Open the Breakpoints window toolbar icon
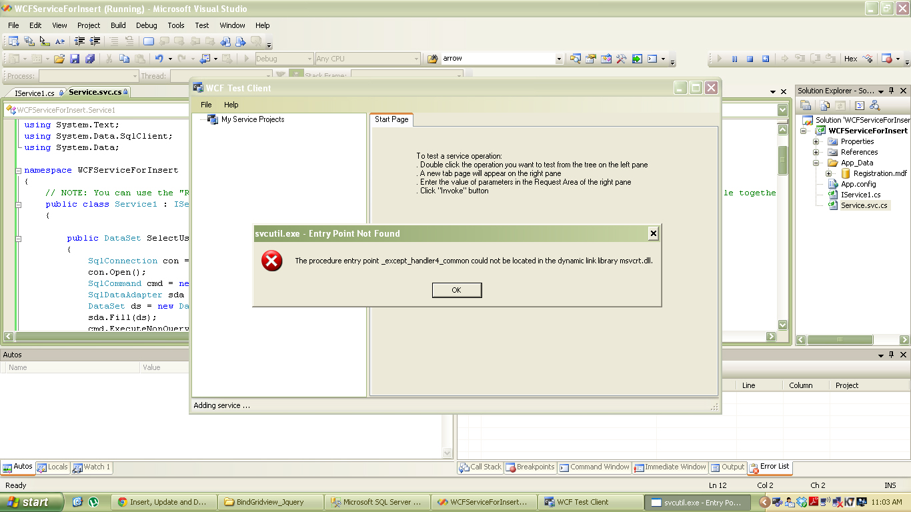This screenshot has height=512, width=911. 887,59
